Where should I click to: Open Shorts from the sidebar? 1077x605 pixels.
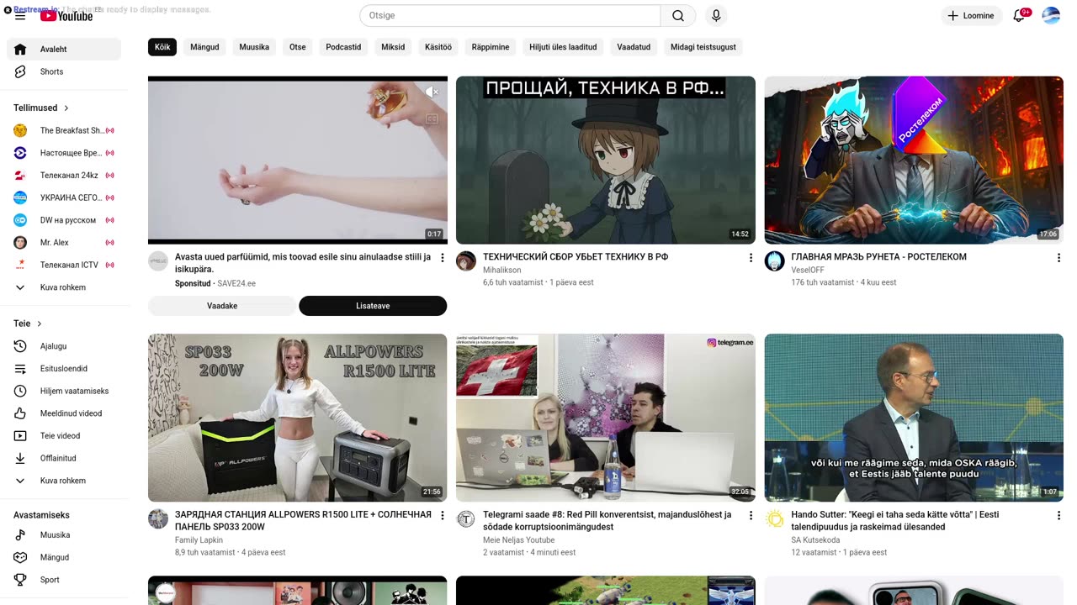tap(64, 71)
